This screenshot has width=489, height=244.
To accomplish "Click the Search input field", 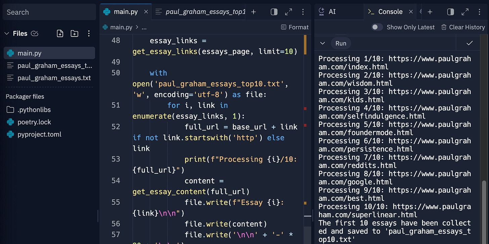I will coord(49,12).
